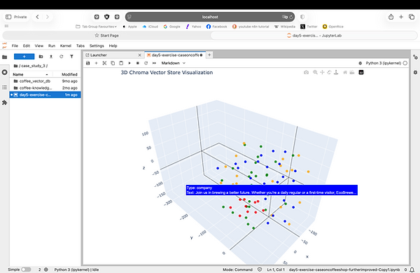The height and width of the screenshot is (273, 420).
Task: Open the Kernel menu
Action: [66, 45]
